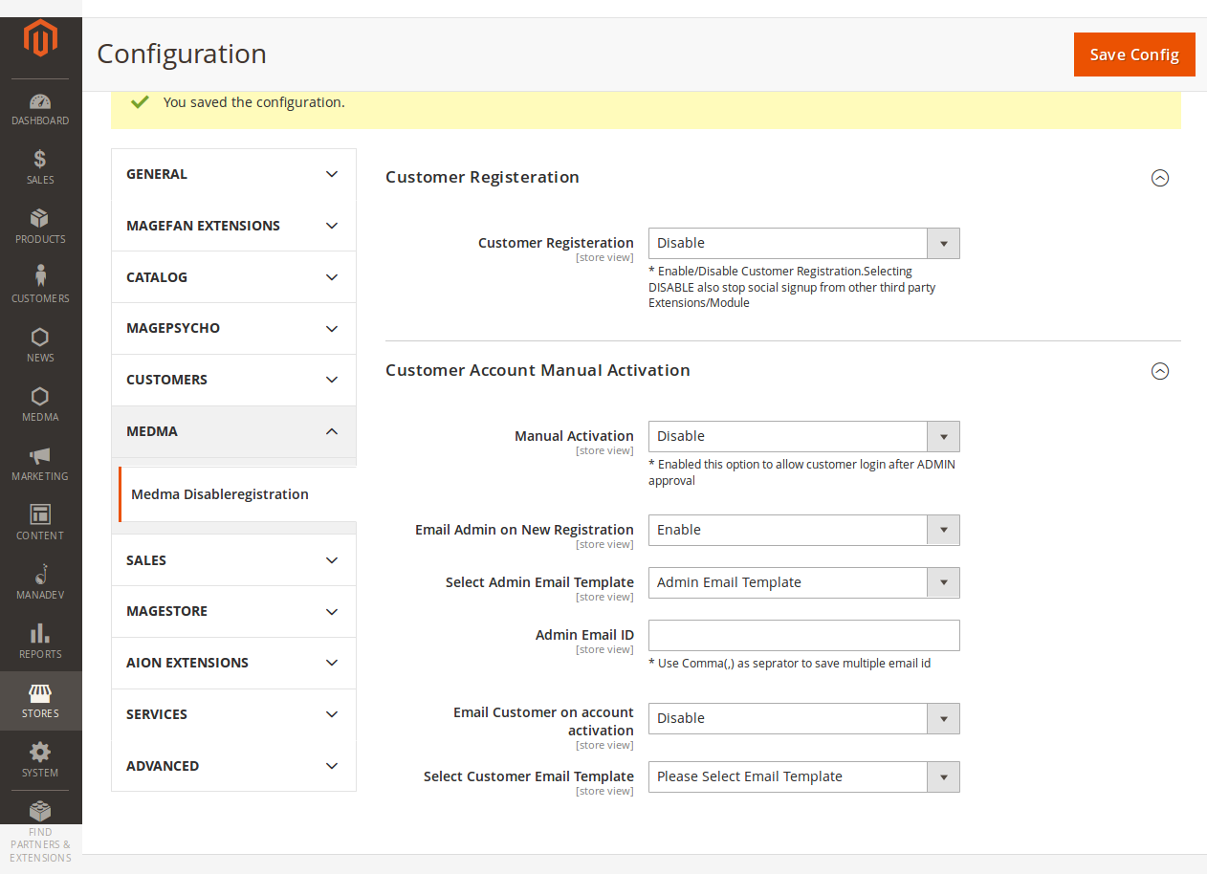This screenshot has height=874, width=1207.
Task: Collapse Customer Account Manual Activation circle icon
Action: click(x=1160, y=371)
